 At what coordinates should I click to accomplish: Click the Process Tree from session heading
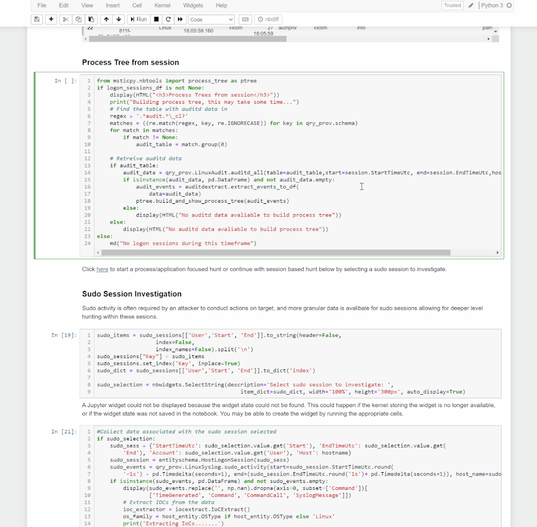coord(130,62)
